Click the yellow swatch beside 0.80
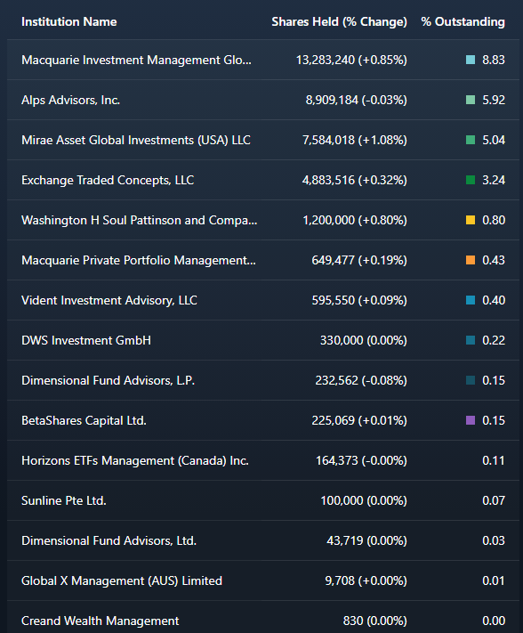Viewport: 523px width, 633px height. point(471,220)
